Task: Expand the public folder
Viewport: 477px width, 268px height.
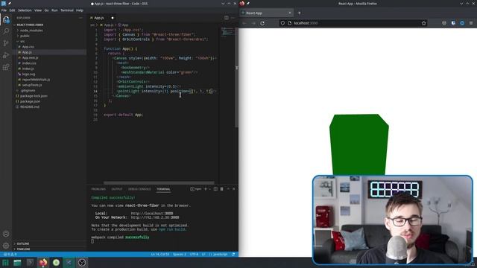Action: 25,36
